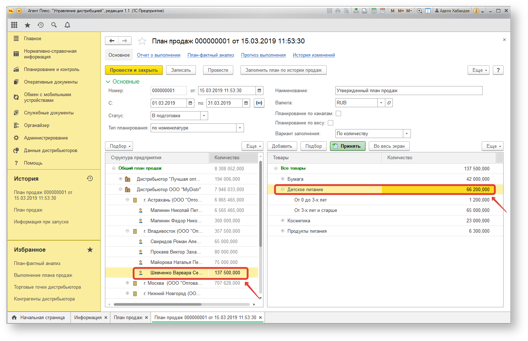This screenshot has width=528, height=341.
Task: Expand the Бумага goods group
Action: [283, 179]
